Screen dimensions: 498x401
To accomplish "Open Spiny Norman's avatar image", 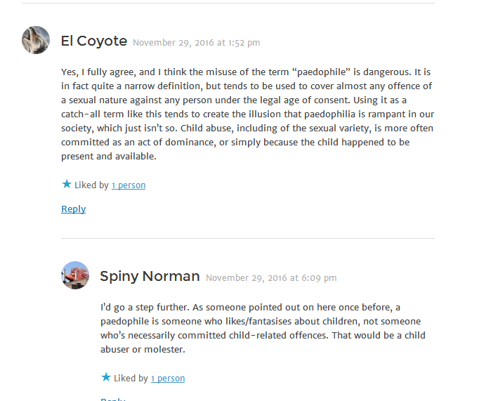I will (x=75, y=275).
